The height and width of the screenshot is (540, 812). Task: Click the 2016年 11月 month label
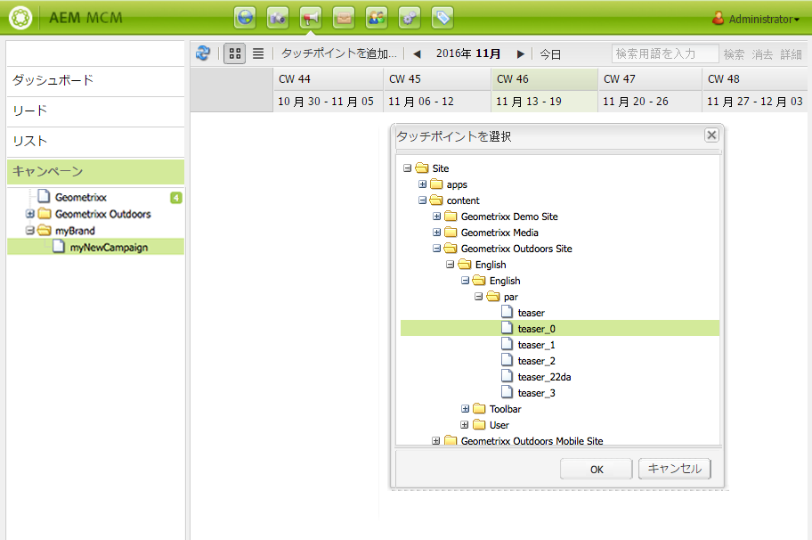click(468, 53)
